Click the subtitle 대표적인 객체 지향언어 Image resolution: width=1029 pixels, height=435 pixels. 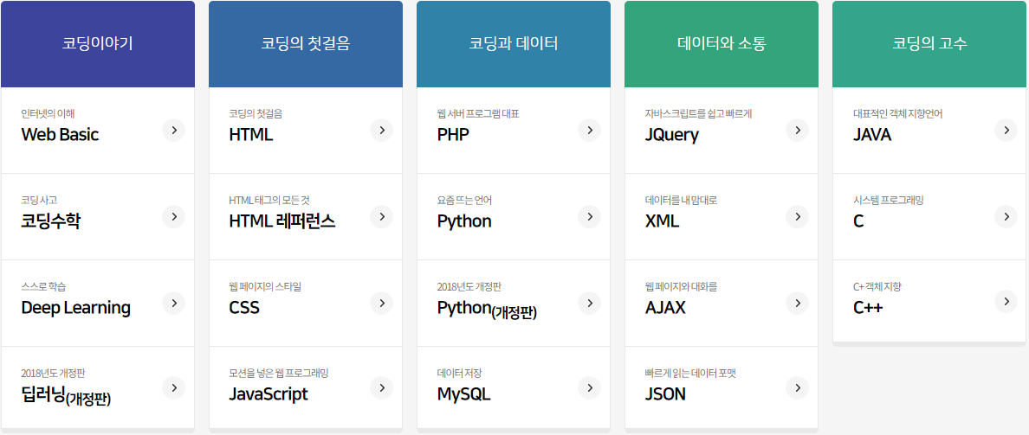897,113
